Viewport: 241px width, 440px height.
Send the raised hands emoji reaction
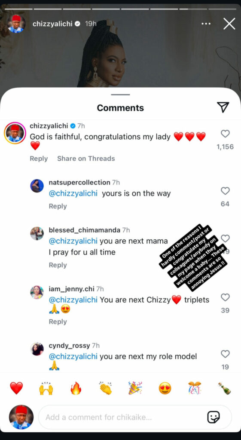pyautogui.click(x=46, y=388)
